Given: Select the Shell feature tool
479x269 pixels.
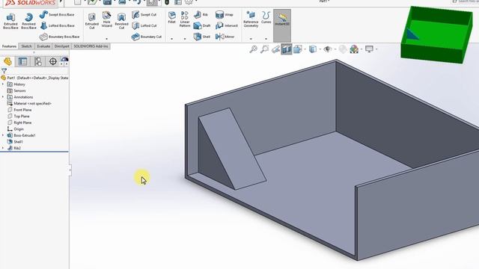Looking at the screenshot, I should pyautogui.click(x=202, y=37).
